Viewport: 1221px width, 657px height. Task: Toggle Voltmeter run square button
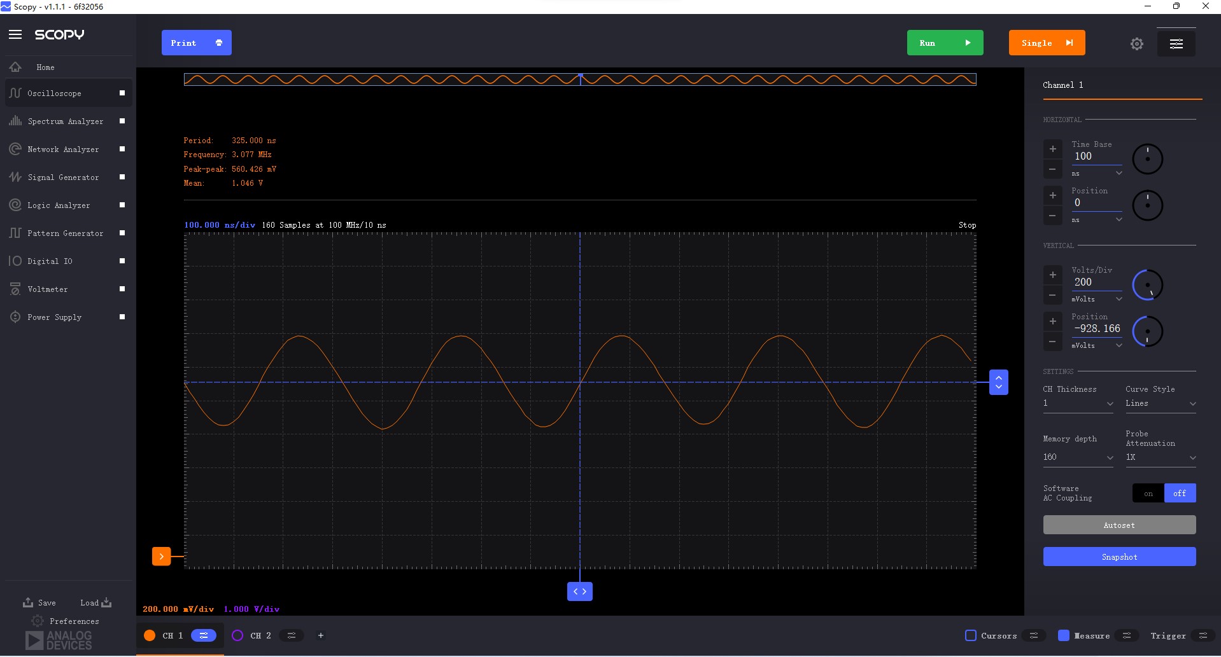tap(122, 289)
